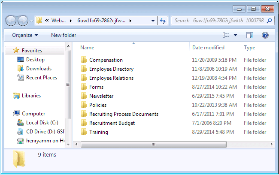Open Local Disk (C:)
Viewport: 279px width, 175px height.
(x=42, y=123)
